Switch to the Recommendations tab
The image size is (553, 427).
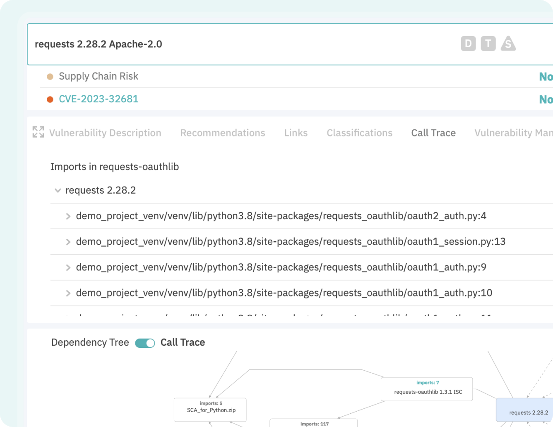[223, 133]
